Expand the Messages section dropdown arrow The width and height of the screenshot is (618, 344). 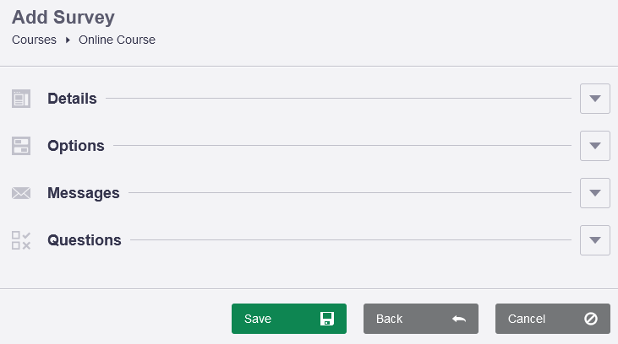point(594,193)
